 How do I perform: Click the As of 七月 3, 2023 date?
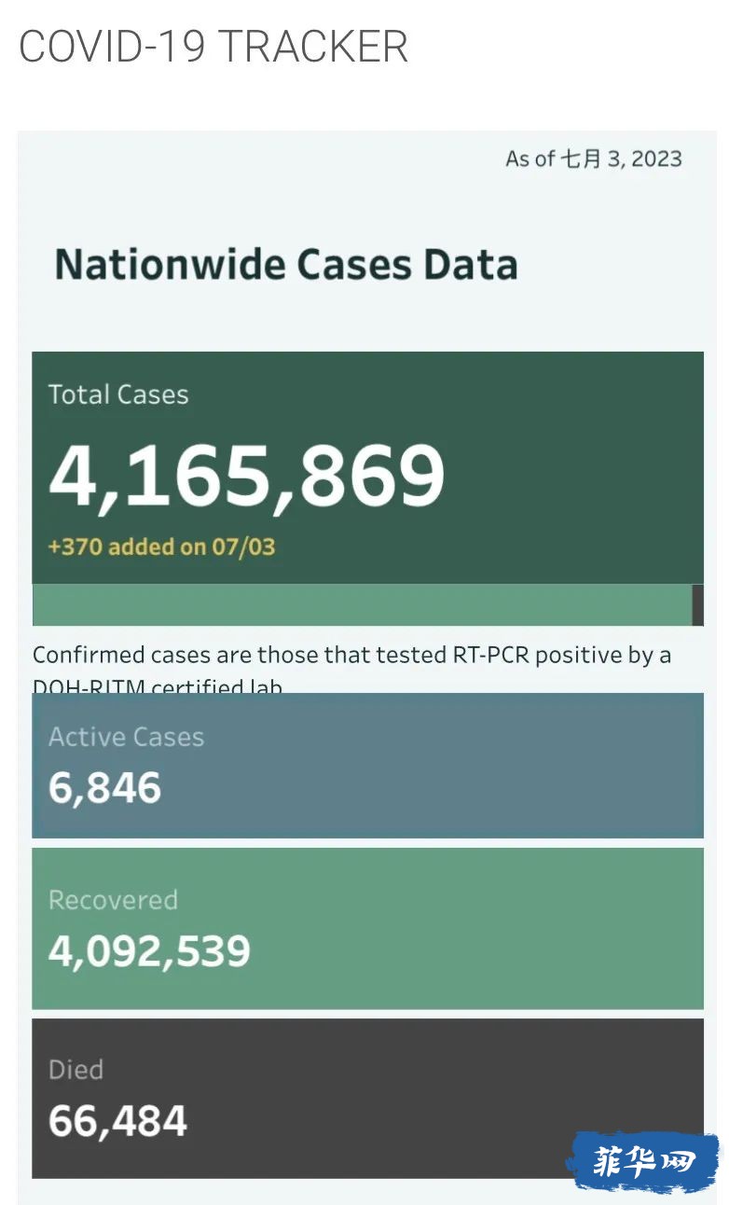(x=594, y=159)
